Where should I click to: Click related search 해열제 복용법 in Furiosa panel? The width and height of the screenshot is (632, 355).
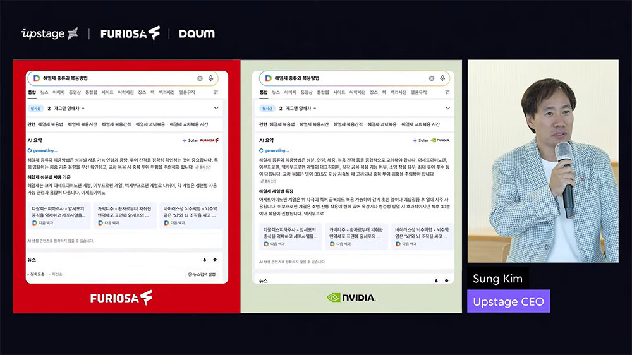(51, 124)
